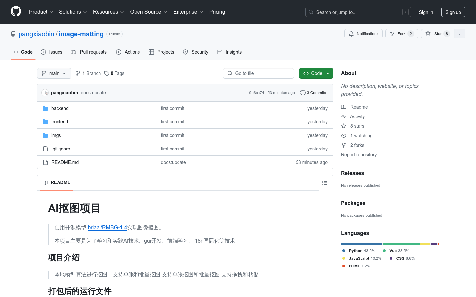The image size is (476, 297).
Task: Expand the Open Source menu
Action: [149, 12]
